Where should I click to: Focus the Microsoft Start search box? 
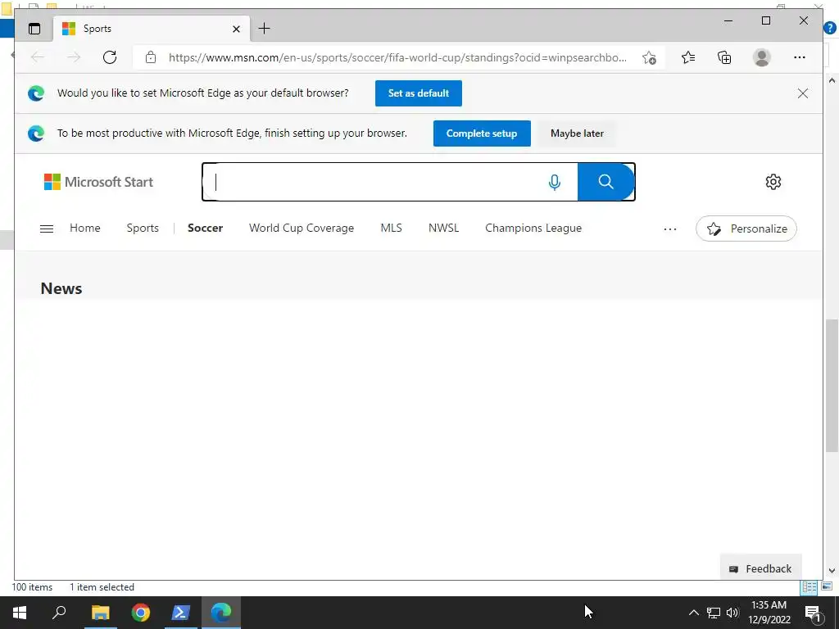(374, 182)
